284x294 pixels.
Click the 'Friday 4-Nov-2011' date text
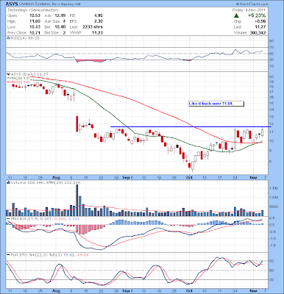click(x=249, y=10)
